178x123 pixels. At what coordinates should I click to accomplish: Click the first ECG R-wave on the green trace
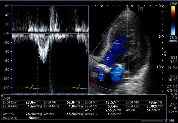(33, 87)
